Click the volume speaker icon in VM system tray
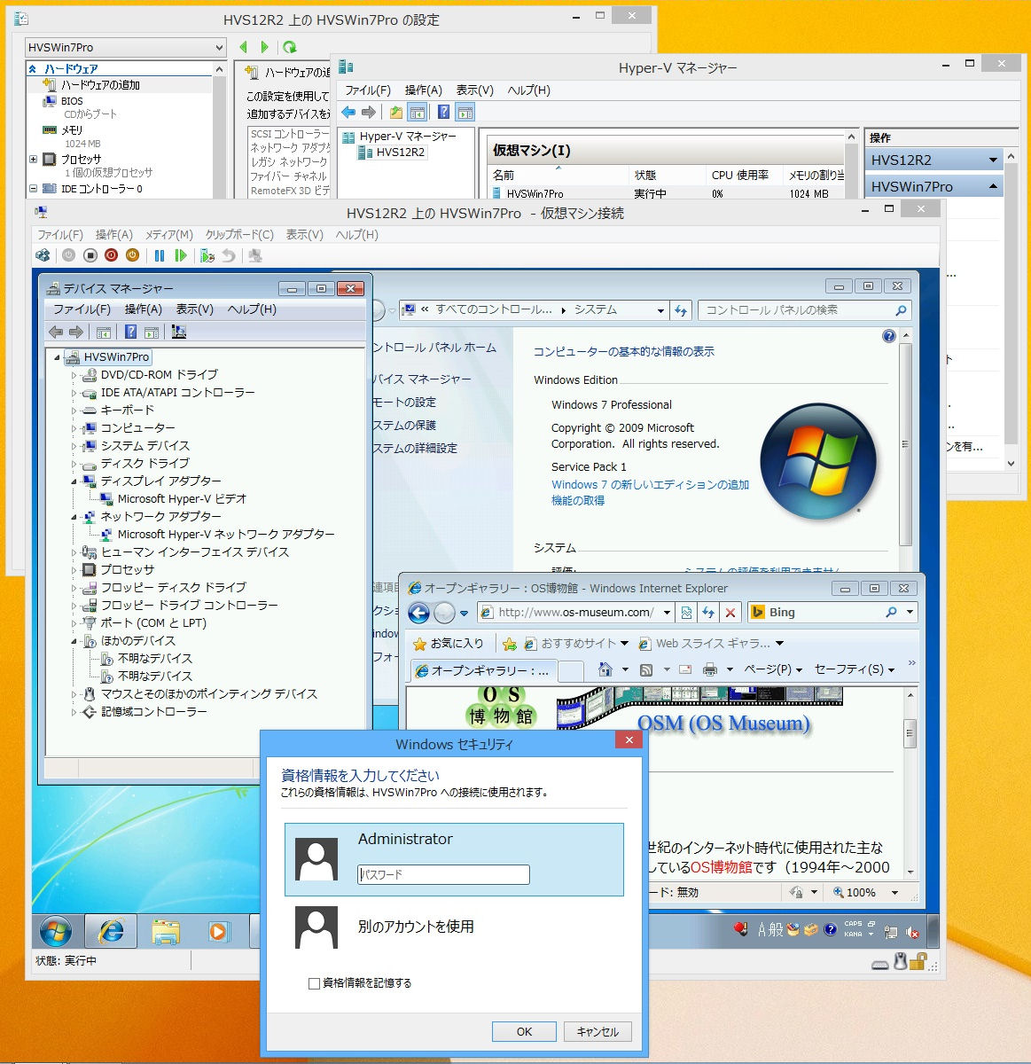The image size is (1031, 1064). 912,931
